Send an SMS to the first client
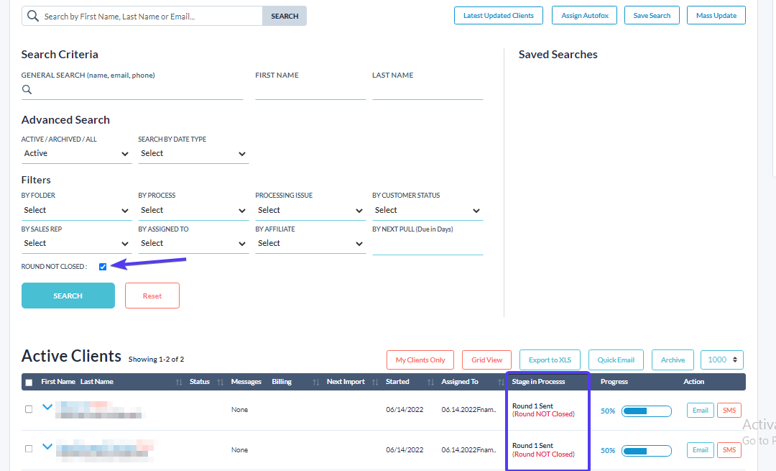Screen dimensions: 776x471 click(x=729, y=410)
